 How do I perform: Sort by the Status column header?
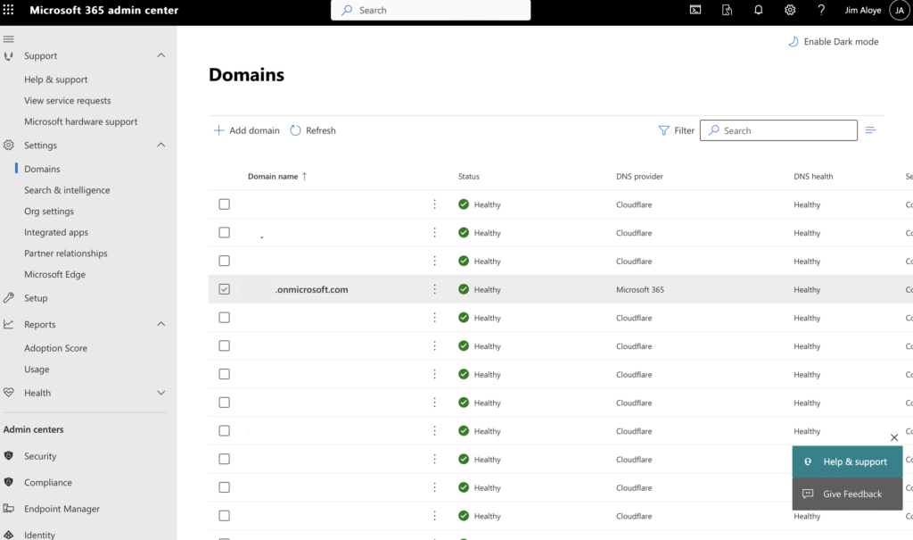[469, 176]
